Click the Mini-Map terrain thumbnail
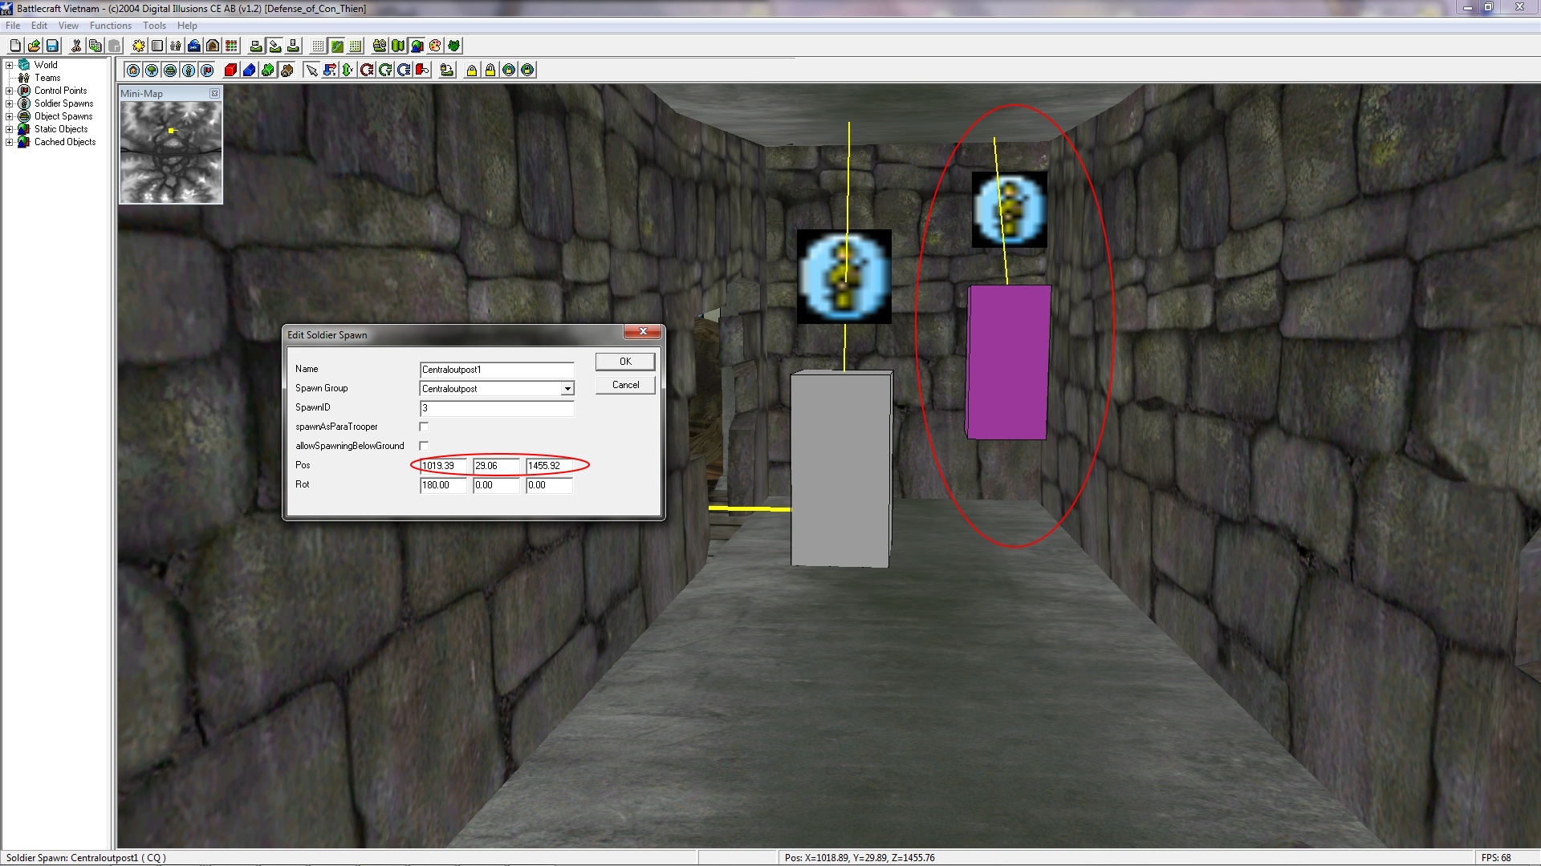The width and height of the screenshot is (1541, 866). (x=171, y=152)
